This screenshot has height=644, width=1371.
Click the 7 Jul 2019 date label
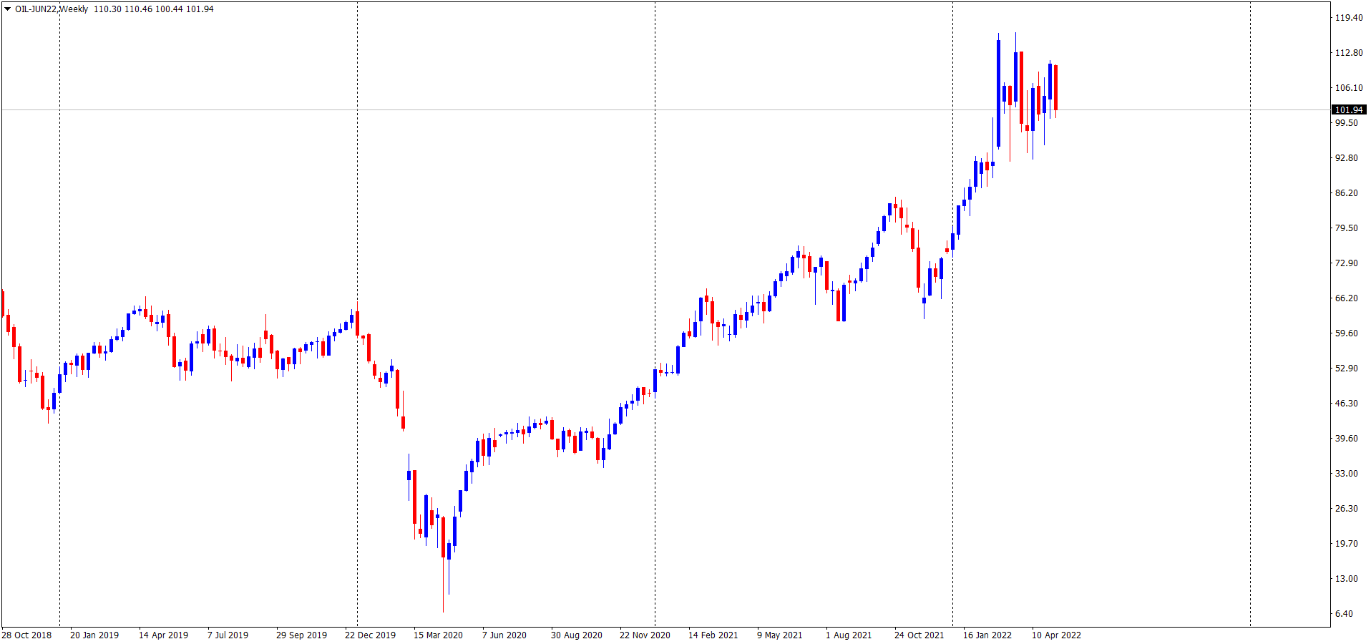[x=228, y=635]
